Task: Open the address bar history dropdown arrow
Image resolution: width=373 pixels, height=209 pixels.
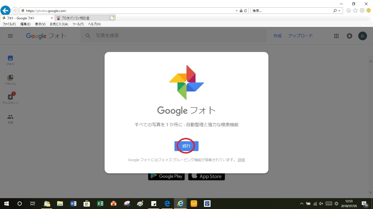Action: point(236,11)
